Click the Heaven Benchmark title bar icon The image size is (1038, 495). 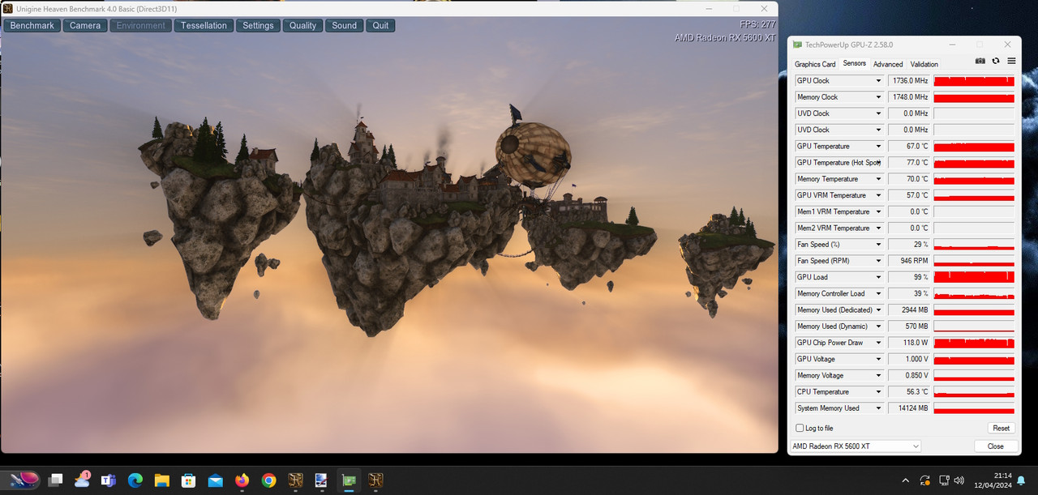pos(8,8)
